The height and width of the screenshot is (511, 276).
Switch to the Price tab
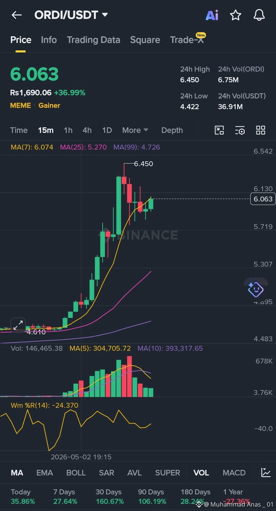21,40
